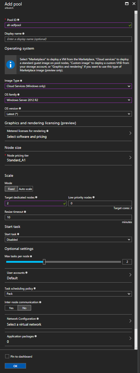Image resolution: width=140 pixels, height=373 pixels.
Task: Click the Max tasks per node slider handle
Action: pyautogui.click(x=44, y=262)
